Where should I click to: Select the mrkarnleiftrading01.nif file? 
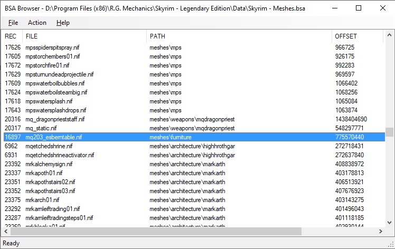pyautogui.click(x=53, y=209)
